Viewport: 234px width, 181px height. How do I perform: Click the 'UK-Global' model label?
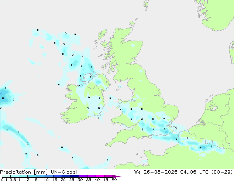64,172
